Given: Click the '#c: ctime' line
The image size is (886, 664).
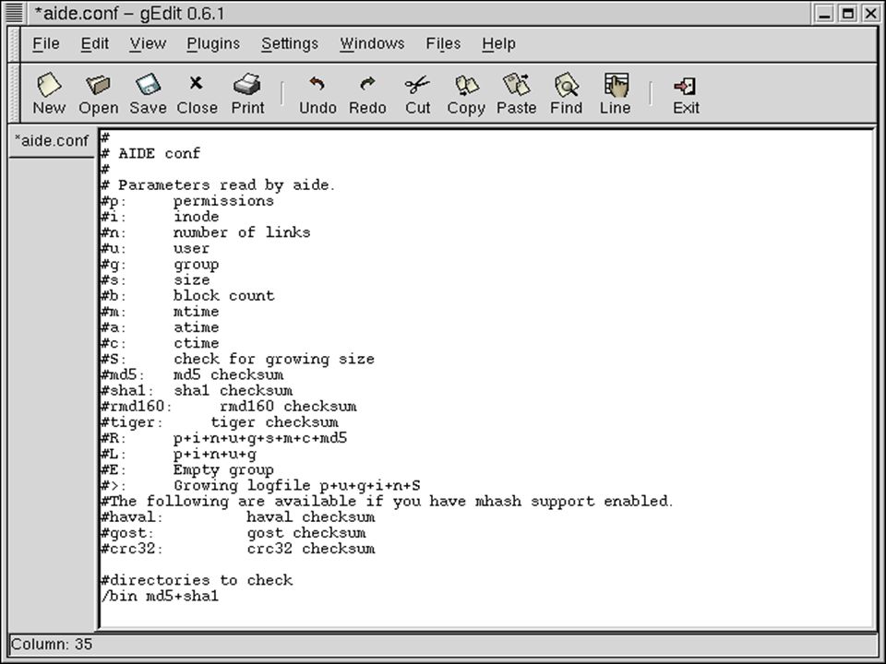Looking at the screenshot, I should pyautogui.click(x=160, y=343).
